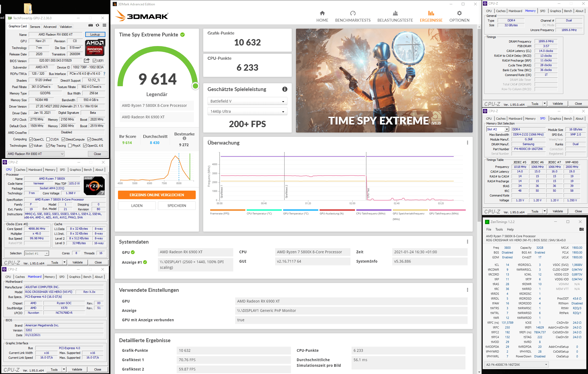Toggle DirectML checkbox in GPU-Z
The width and height of the screenshot is (588, 374).
click(89, 139)
